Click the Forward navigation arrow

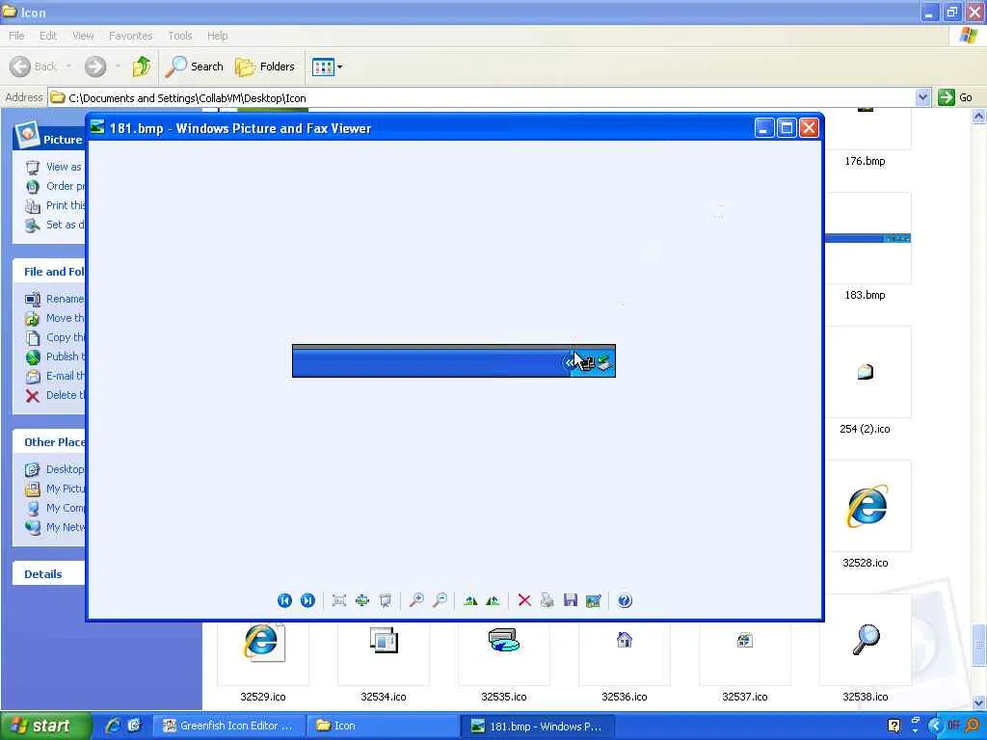pos(95,66)
